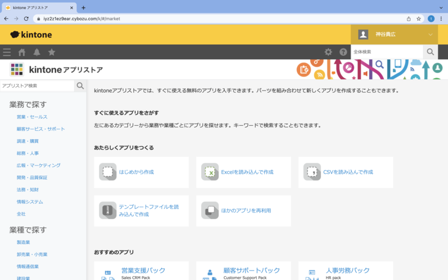Reload the page in browser
The height and width of the screenshot is (280, 448).
(x=26, y=18)
